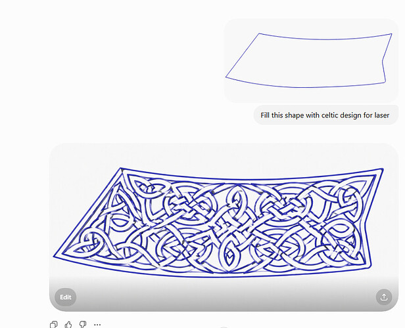Click the share icon on generated image
Viewport: 405px width, 328px height.
384,297
